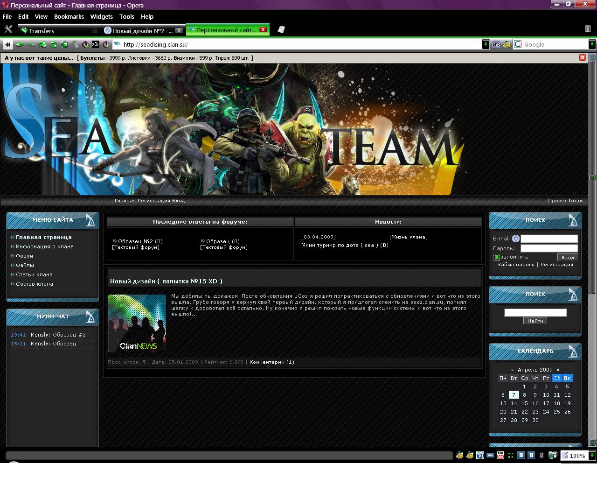This screenshot has width=597, height=478.
Task: Close the 'Новый дизайн №2' tab
Action: pyautogui.click(x=179, y=31)
